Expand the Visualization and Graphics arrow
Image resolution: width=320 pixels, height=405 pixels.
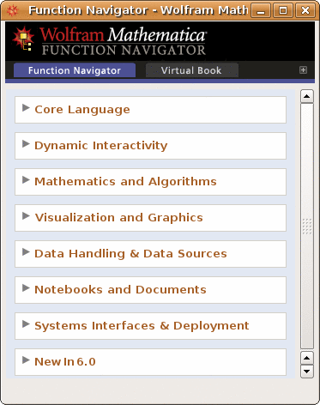coord(26,216)
